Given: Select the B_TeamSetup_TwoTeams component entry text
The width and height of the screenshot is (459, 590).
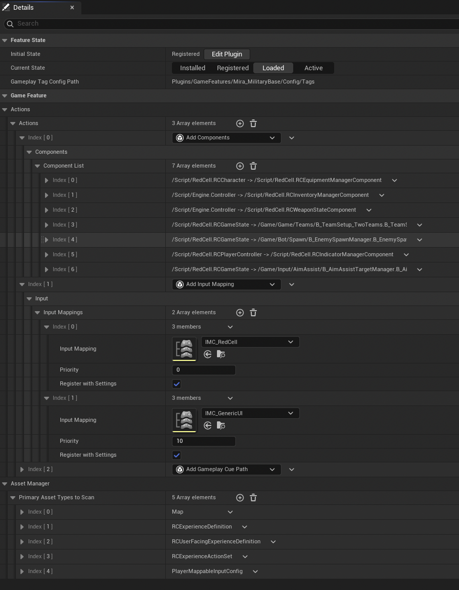Looking at the screenshot, I should click(x=289, y=225).
